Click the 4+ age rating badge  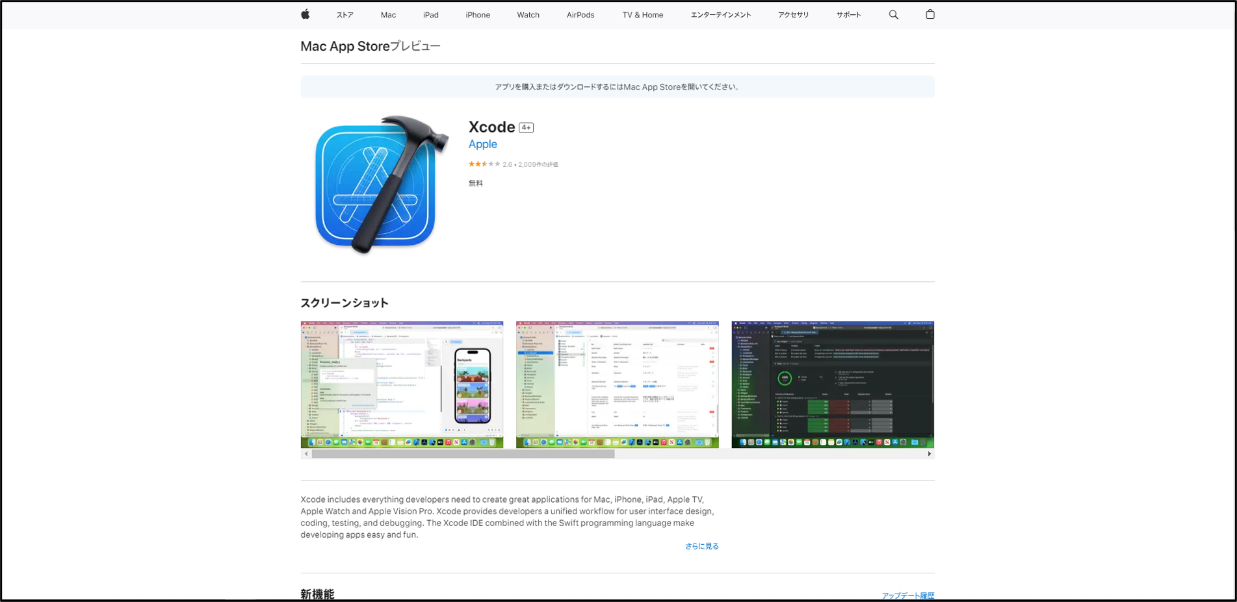click(526, 128)
